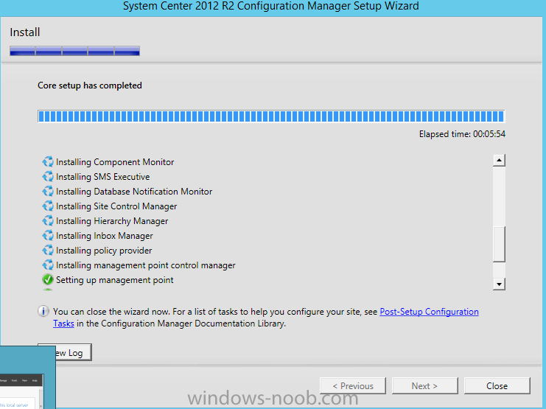The image size is (546, 409).
Task: Click the 'Elapsed time: 00:05:54' label
Action: point(462,134)
